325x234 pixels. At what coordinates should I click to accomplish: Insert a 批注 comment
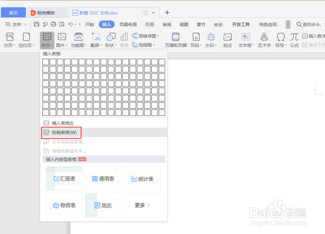(x=227, y=40)
